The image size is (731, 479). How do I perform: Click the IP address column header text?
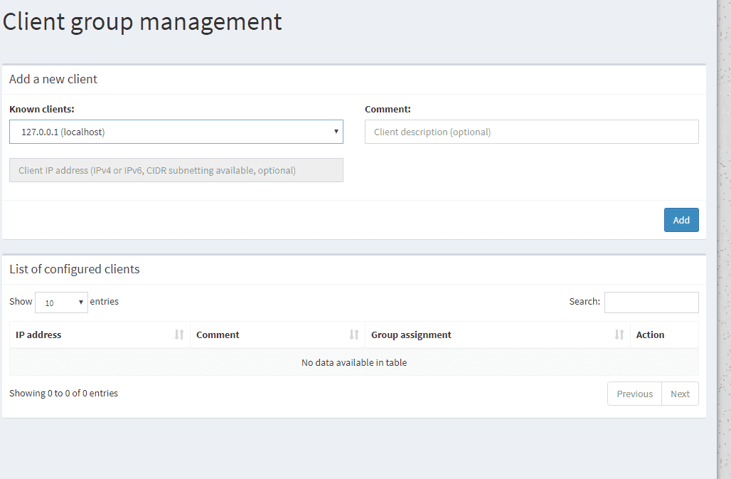38,335
